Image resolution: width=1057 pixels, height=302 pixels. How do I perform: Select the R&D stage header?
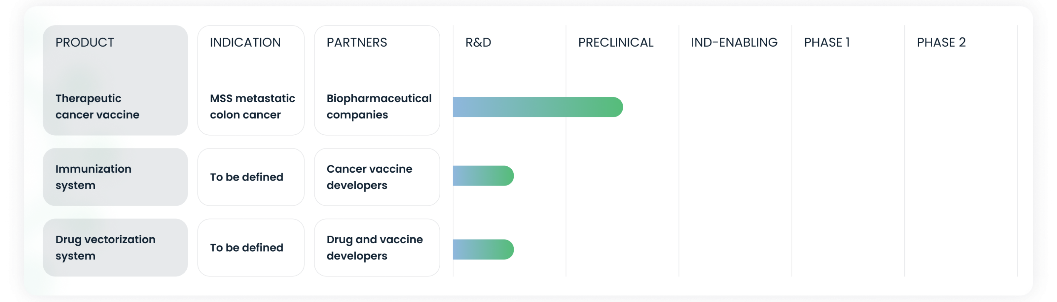(478, 42)
